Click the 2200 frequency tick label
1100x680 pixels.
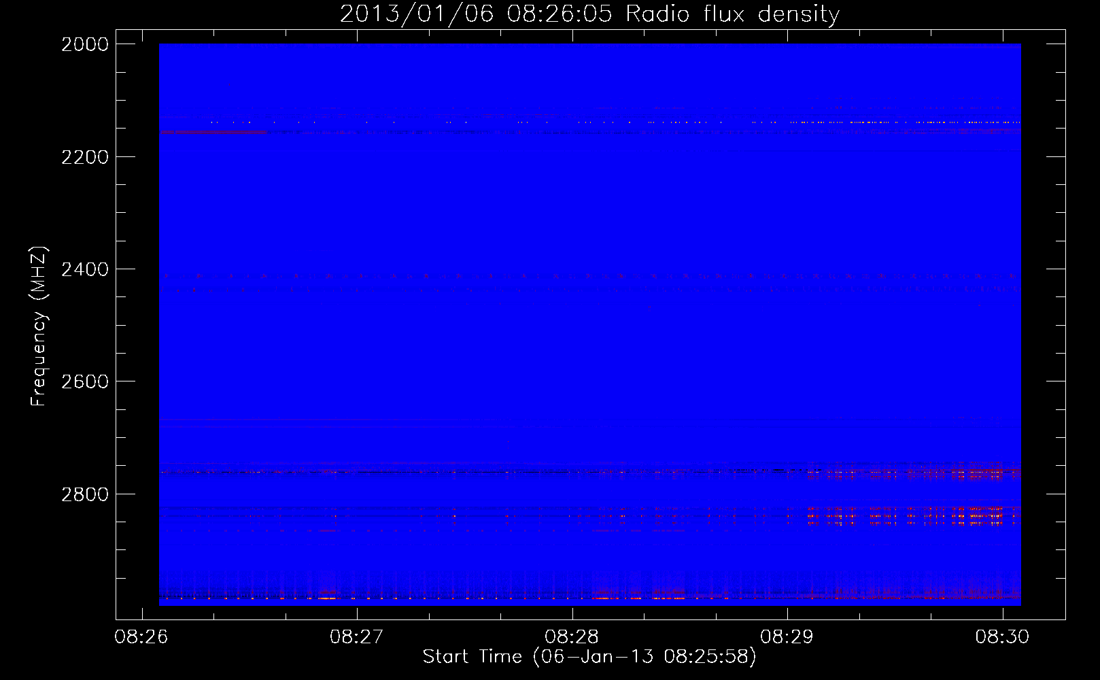click(x=85, y=157)
